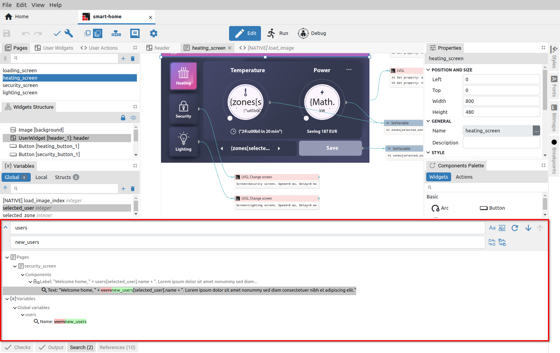Add a new page with plus icon

(x=123, y=58)
